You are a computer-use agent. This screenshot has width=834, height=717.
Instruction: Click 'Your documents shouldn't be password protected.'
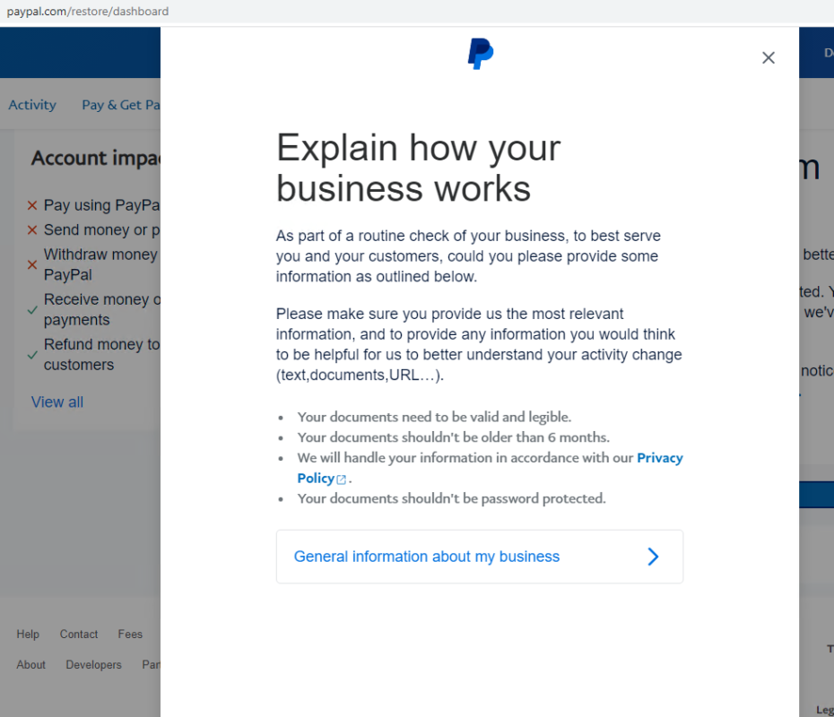point(452,498)
